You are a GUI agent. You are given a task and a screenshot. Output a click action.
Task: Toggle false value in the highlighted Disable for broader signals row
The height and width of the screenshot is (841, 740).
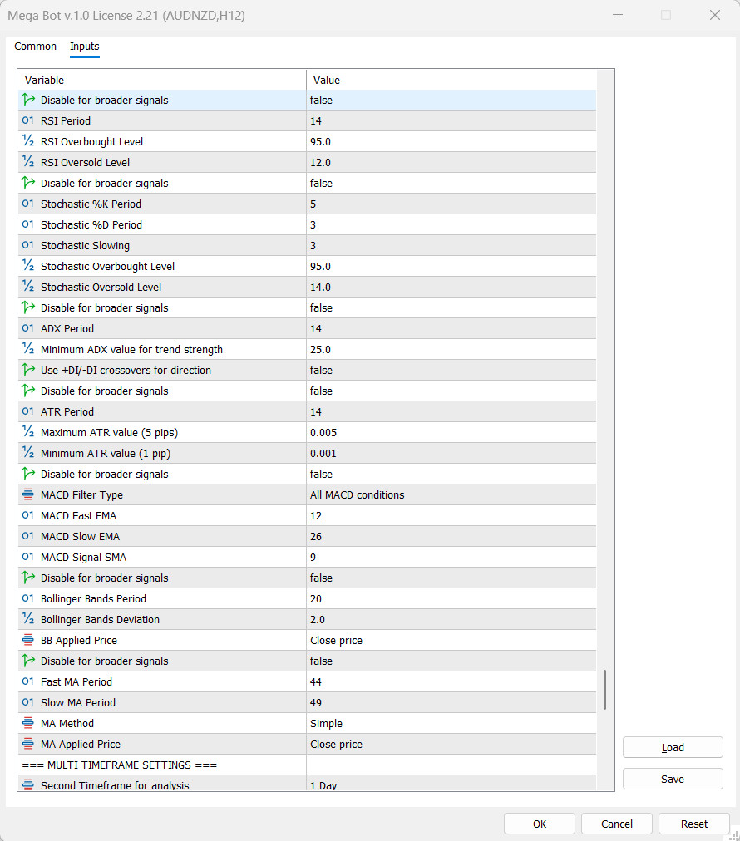[451, 101]
